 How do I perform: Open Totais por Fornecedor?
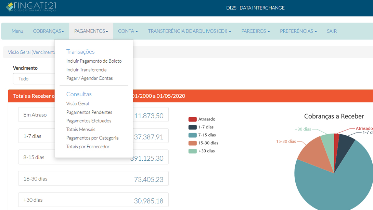point(88,147)
